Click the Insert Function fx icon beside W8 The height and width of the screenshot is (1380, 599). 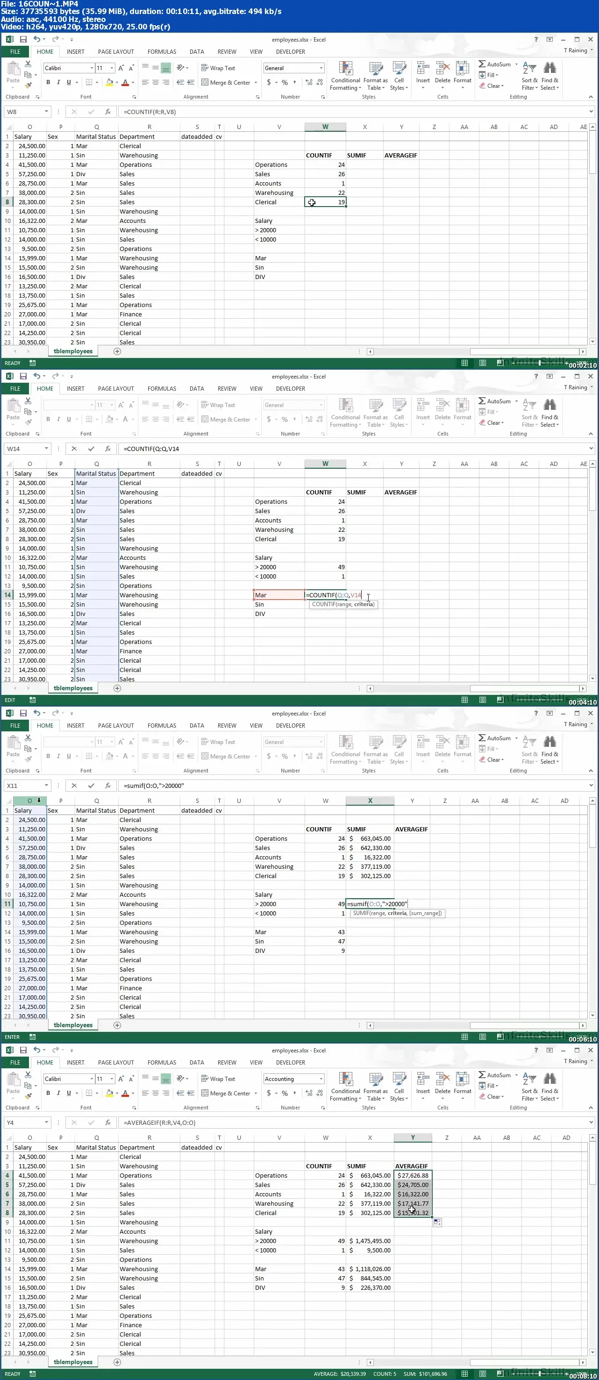(x=107, y=112)
